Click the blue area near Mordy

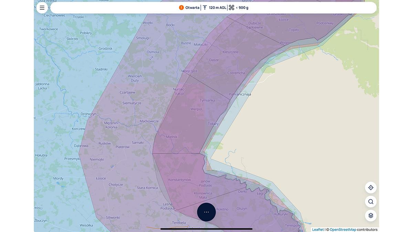coord(58,178)
